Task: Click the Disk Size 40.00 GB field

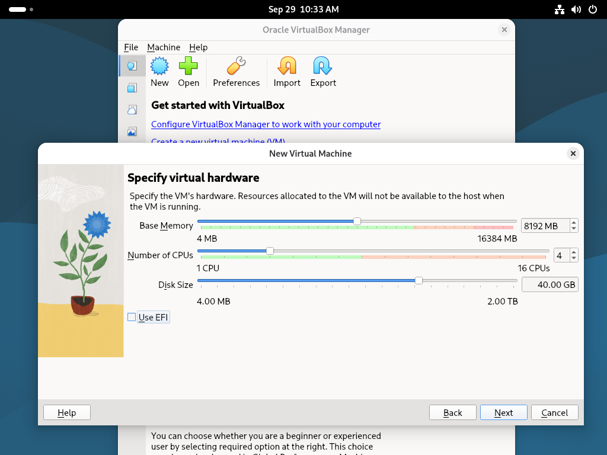Action: click(550, 284)
